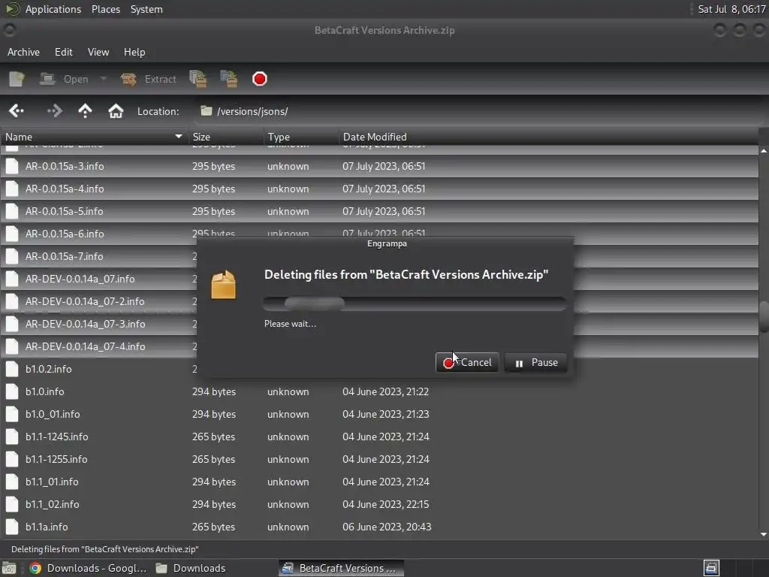Image resolution: width=769 pixels, height=577 pixels.
Task: Switch to Downloads file manager taskbar window
Action: click(x=191, y=568)
